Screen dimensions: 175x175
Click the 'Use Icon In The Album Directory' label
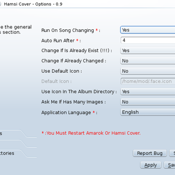click(79, 91)
